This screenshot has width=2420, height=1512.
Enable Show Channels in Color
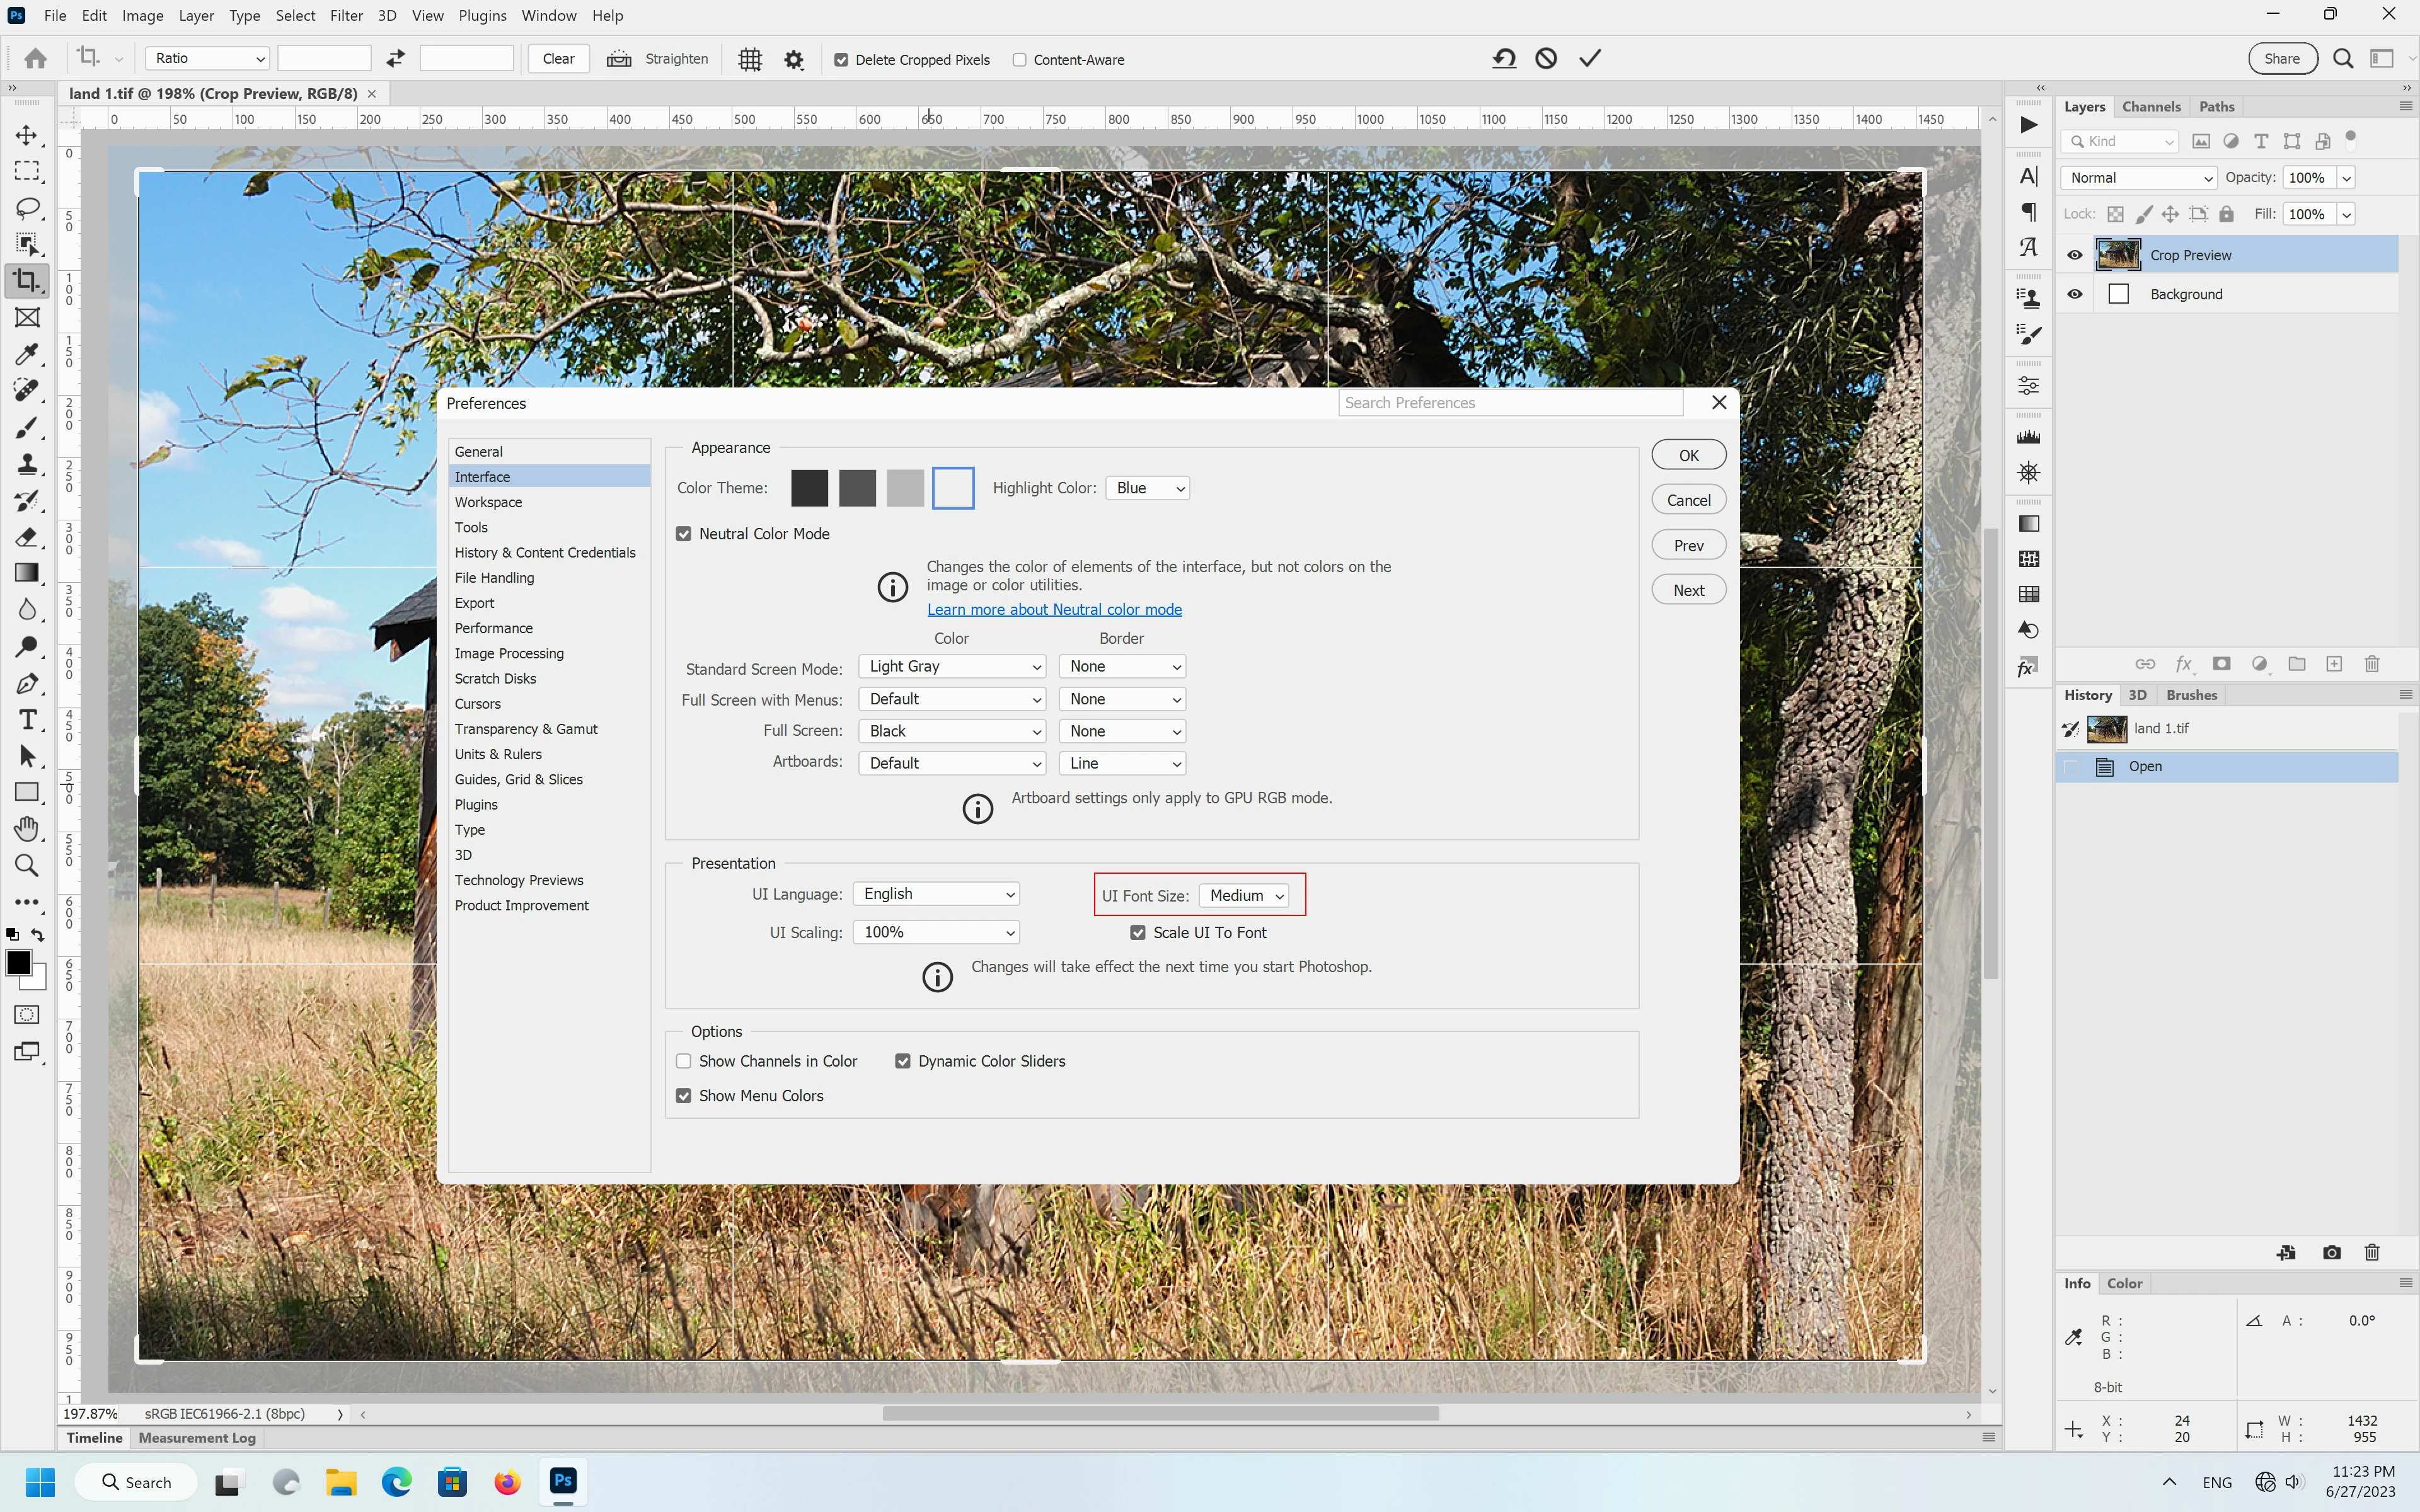[684, 1061]
